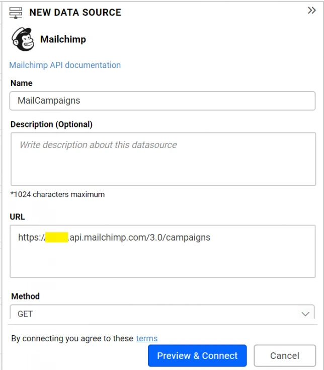324x370 pixels.
Task: Click the Method label
Action: click(25, 297)
